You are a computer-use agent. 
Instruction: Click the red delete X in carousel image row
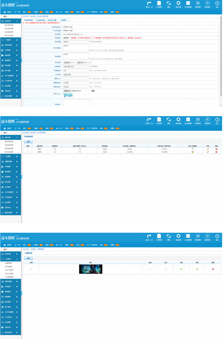[x=213, y=269]
